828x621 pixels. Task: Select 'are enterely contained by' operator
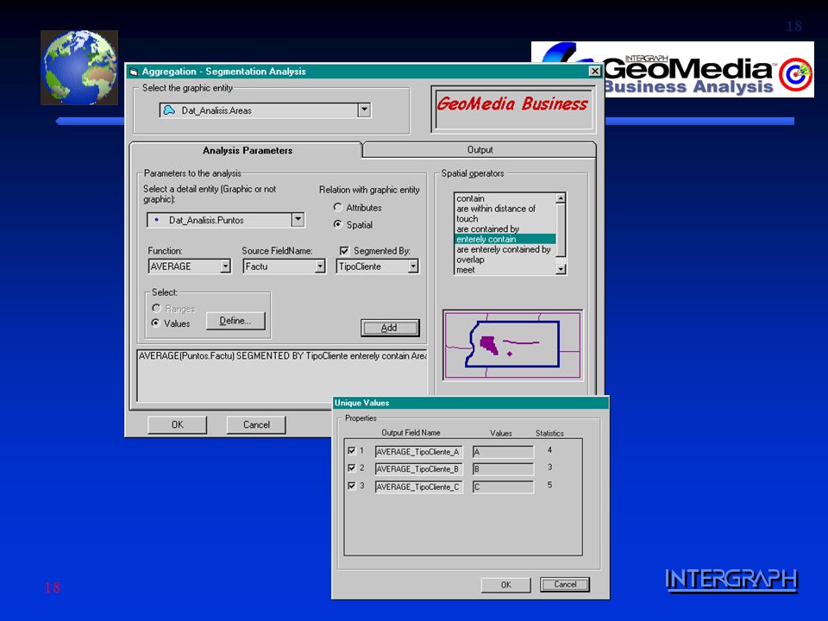click(505, 249)
